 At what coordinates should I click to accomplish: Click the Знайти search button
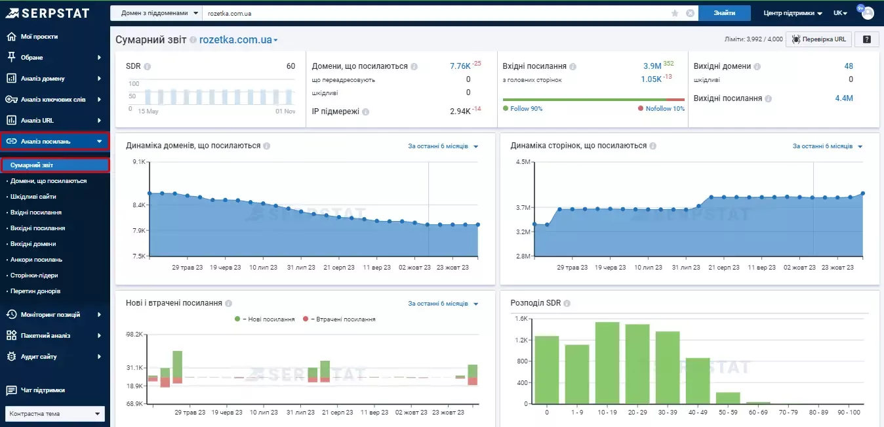725,13
